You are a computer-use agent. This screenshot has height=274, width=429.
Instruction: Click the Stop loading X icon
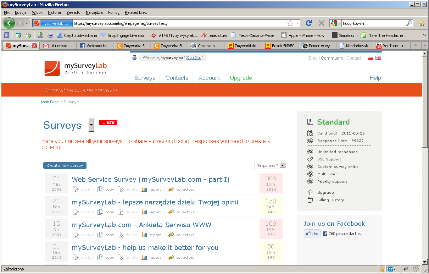[321, 23]
